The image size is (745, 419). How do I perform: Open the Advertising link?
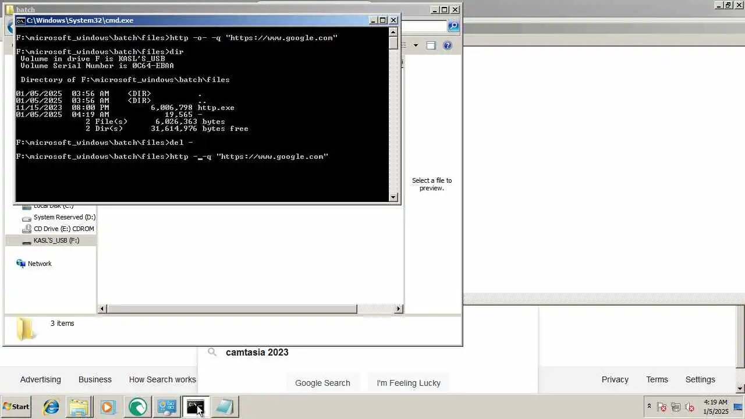pyautogui.click(x=40, y=379)
